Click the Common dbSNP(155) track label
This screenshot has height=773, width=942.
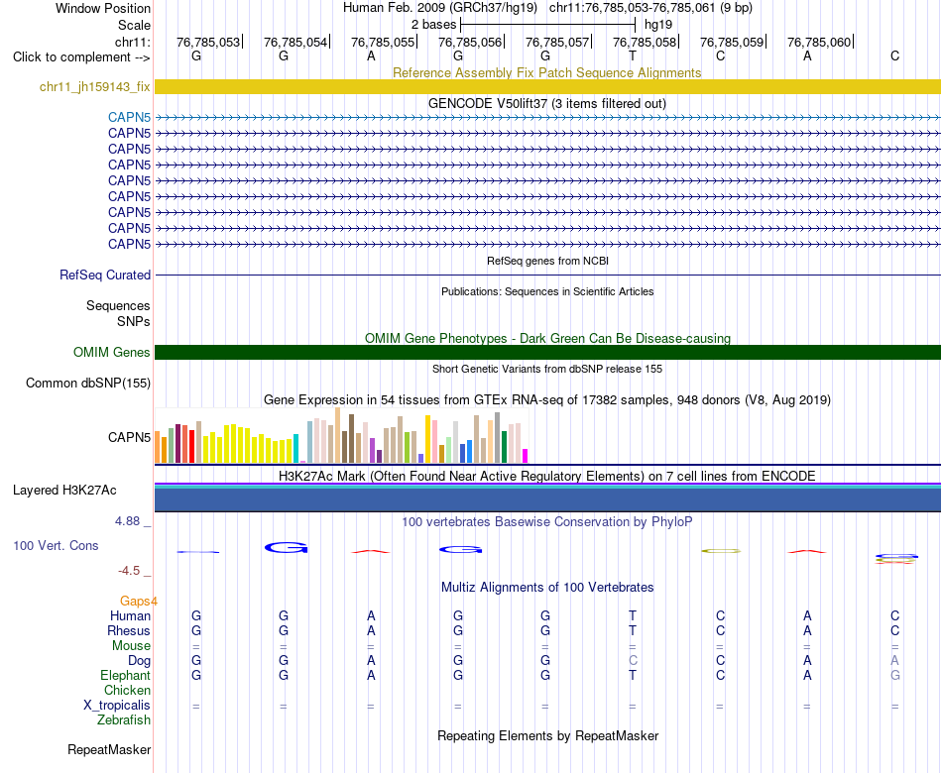[88, 383]
